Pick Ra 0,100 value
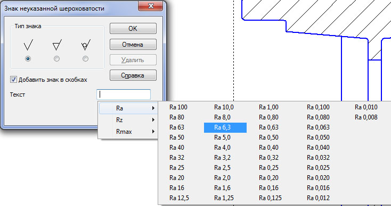Image resolution: width=391 pixels, height=206 pixels. [x=318, y=107]
